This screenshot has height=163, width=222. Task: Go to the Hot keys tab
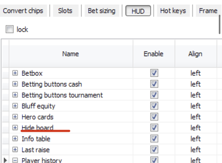click(173, 11)
